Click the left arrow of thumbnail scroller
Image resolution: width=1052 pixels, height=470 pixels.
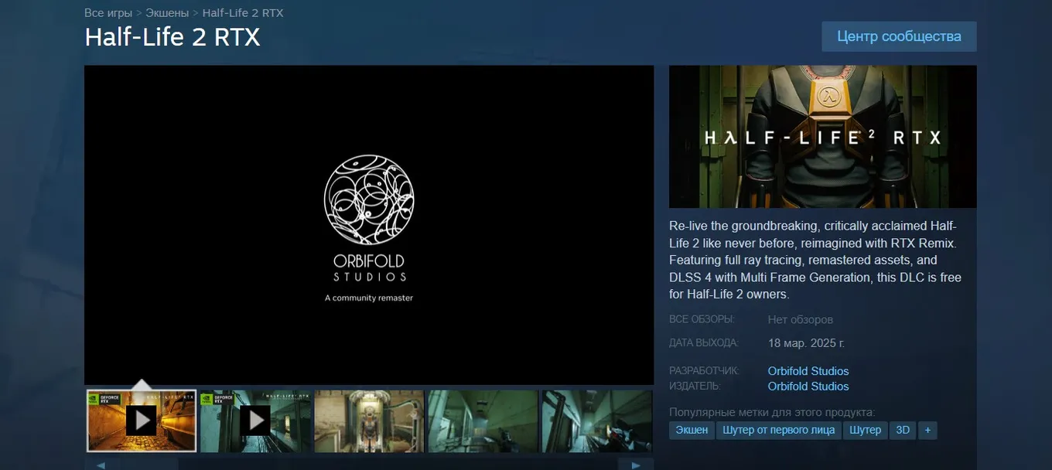pos(101,465)
